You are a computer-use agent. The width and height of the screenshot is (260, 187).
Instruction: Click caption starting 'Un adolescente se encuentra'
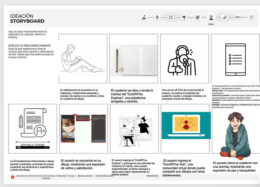click(x=82, y=94)
